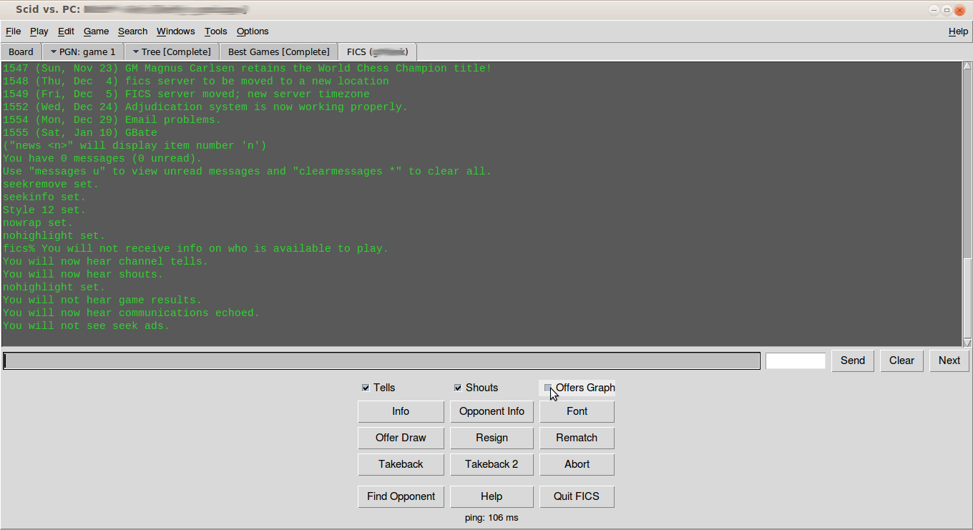This screenshot has width=973, height=530.
Task: Click the 'You have 0 messages' line
Action: coord(102,159)
